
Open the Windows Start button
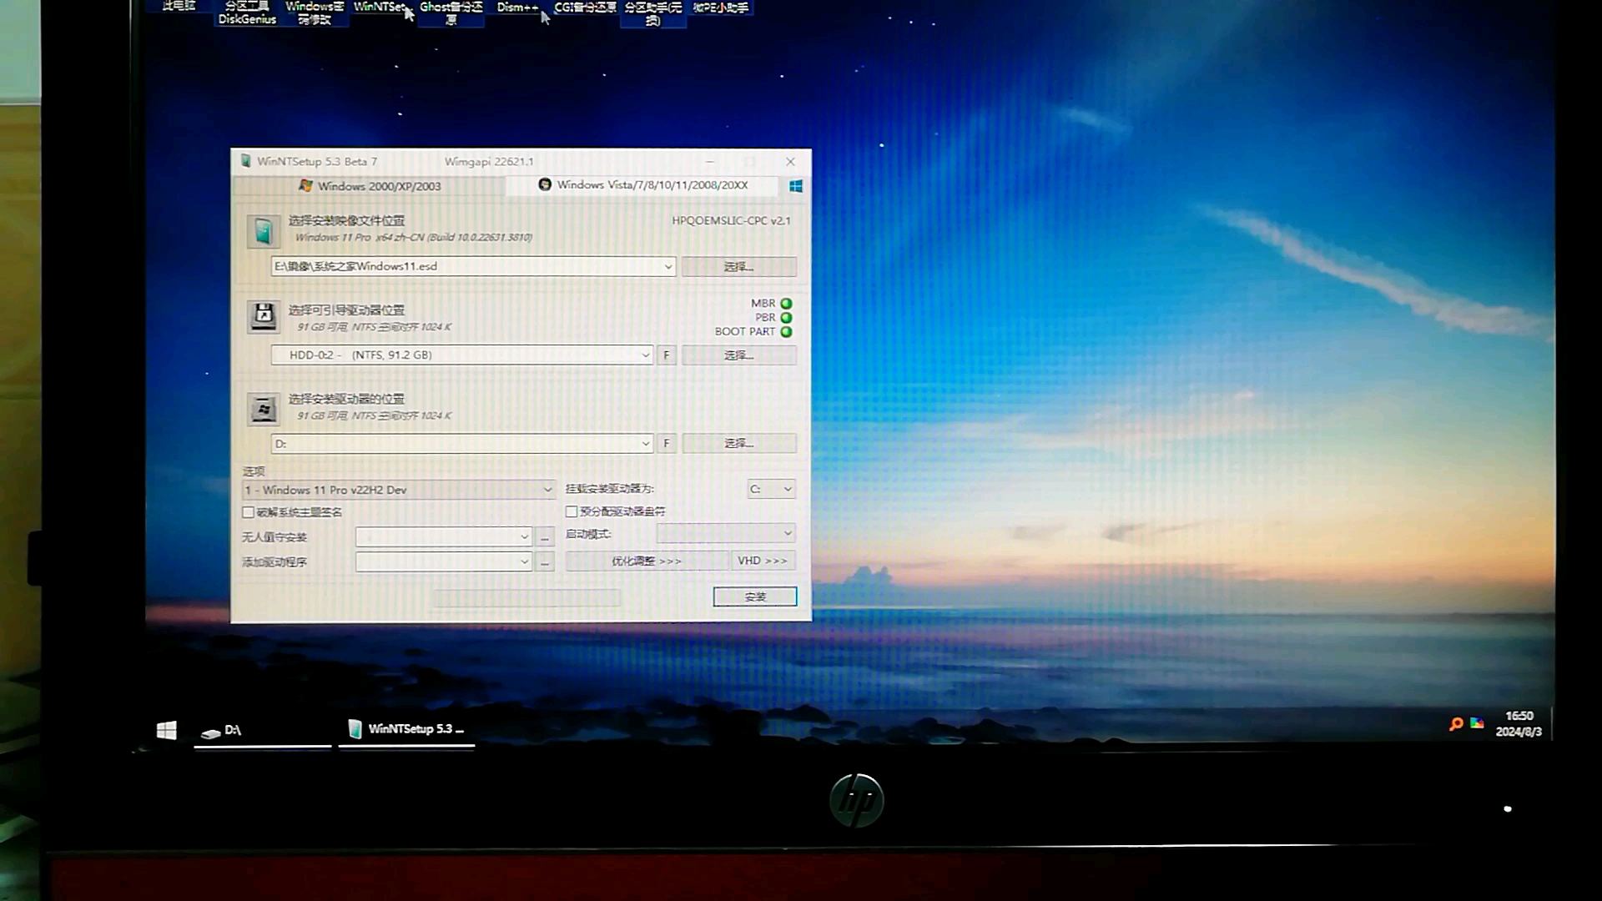166,730
